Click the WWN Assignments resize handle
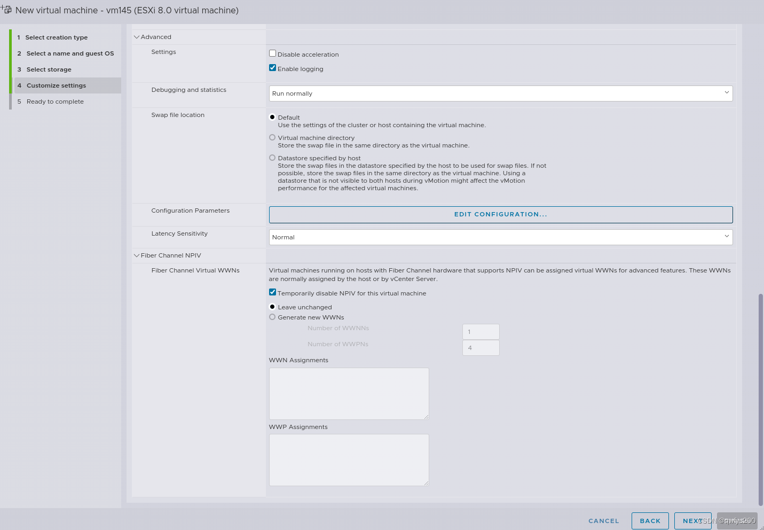764x530 pixels. pos(426,417)
